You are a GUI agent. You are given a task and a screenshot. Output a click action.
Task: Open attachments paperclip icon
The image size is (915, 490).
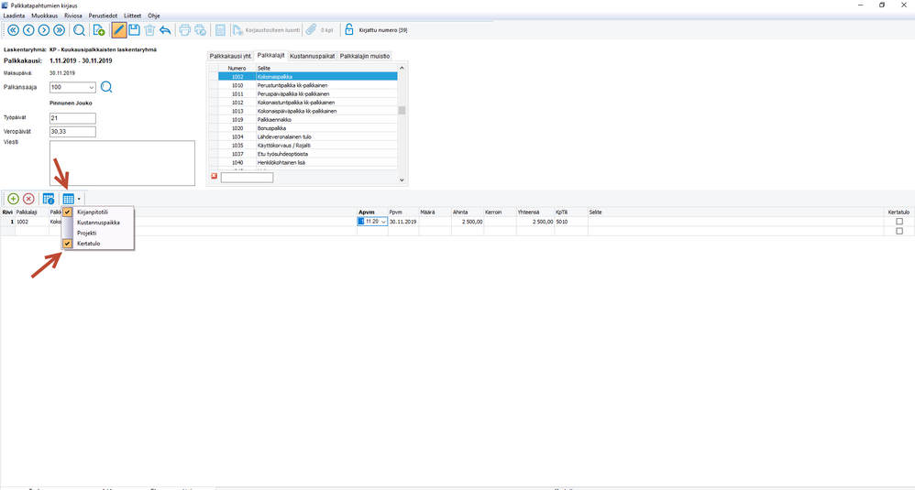(311, 29)
